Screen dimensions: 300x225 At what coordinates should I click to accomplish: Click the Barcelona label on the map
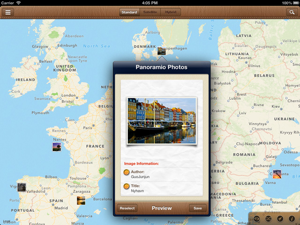tap(103, 199)
